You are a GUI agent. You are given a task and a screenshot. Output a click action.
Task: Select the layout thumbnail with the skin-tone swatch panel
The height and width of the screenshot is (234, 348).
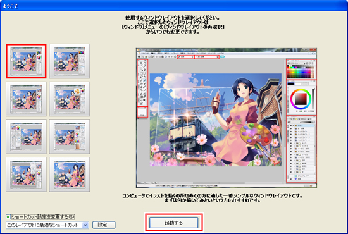tap(70, 137)
